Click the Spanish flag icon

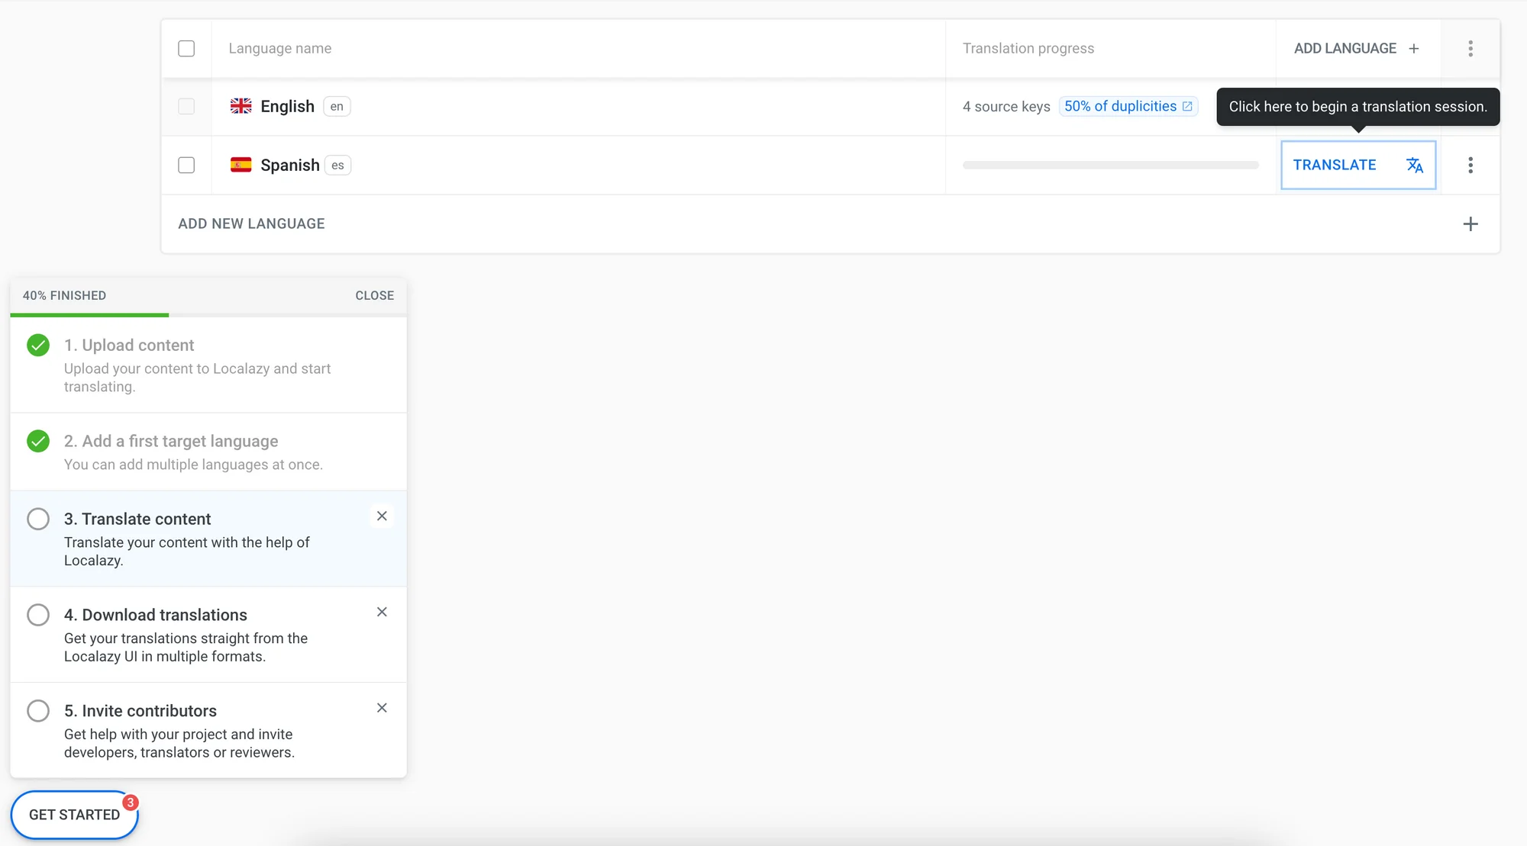coord(241,165)
